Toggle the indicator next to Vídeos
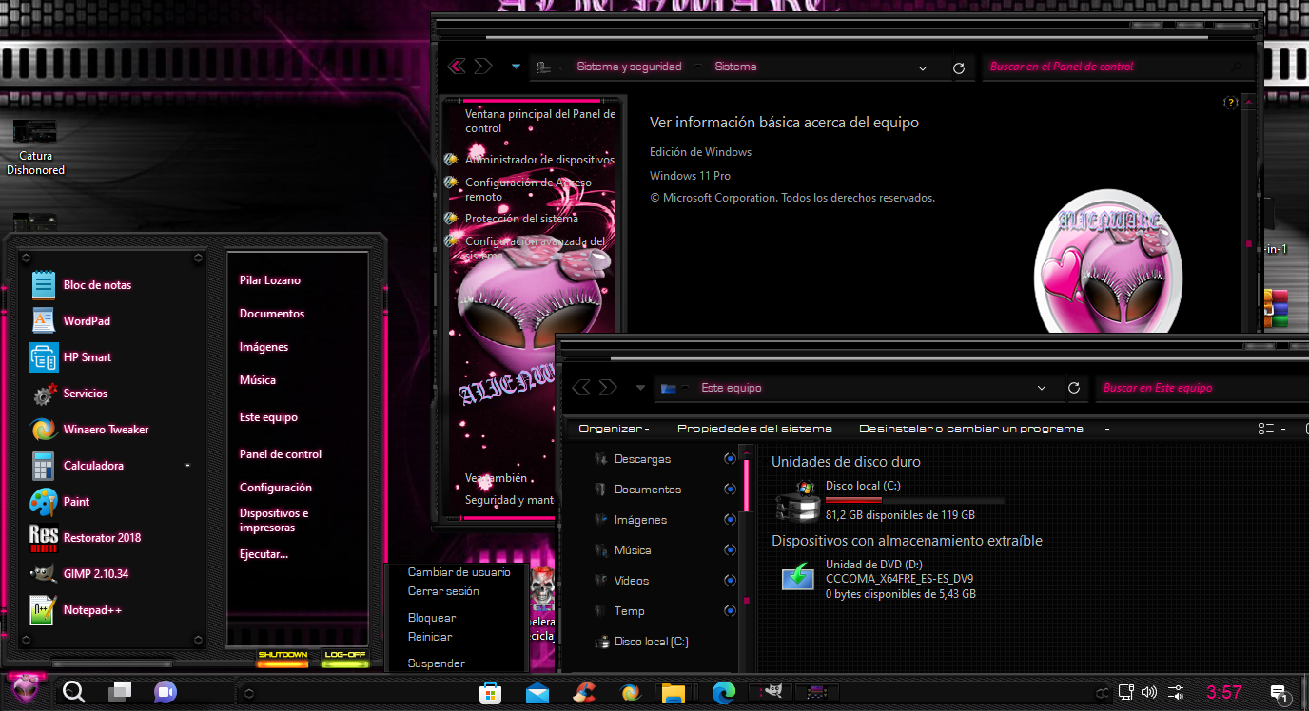The image size is (1309, 711). point(730,580)
